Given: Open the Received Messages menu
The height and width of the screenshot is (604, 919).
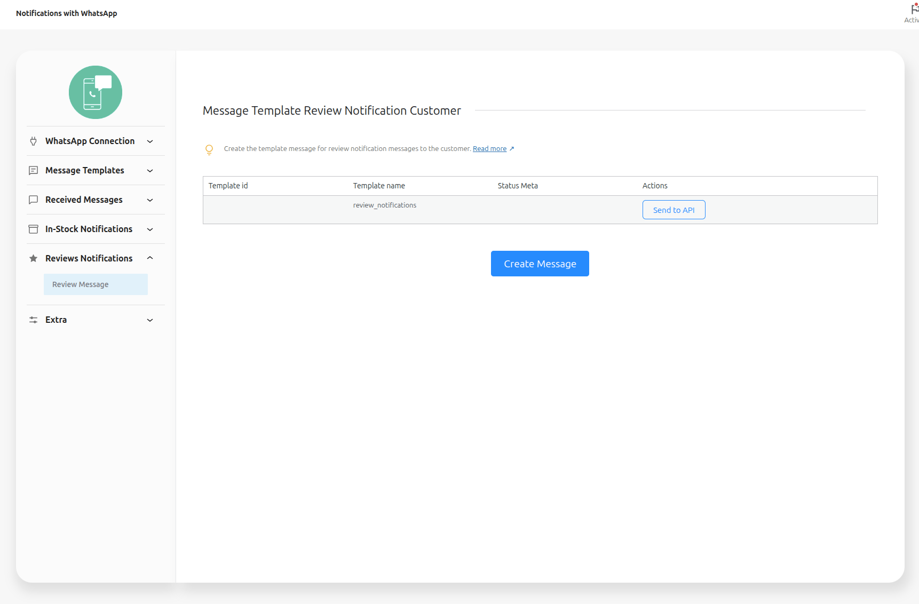Looking at the screenshot, I should click(x=84, y=200).
